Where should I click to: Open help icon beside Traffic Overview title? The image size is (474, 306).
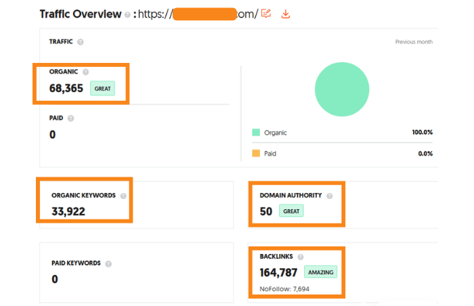pos(127,15)
